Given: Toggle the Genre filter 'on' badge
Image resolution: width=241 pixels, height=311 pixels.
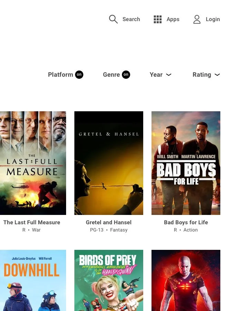Looking at the screenshot, I should point(126,75).
